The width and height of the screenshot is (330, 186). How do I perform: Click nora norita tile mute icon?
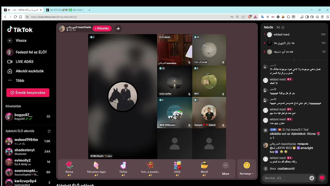pyautogui.click(x=189, y=94)
